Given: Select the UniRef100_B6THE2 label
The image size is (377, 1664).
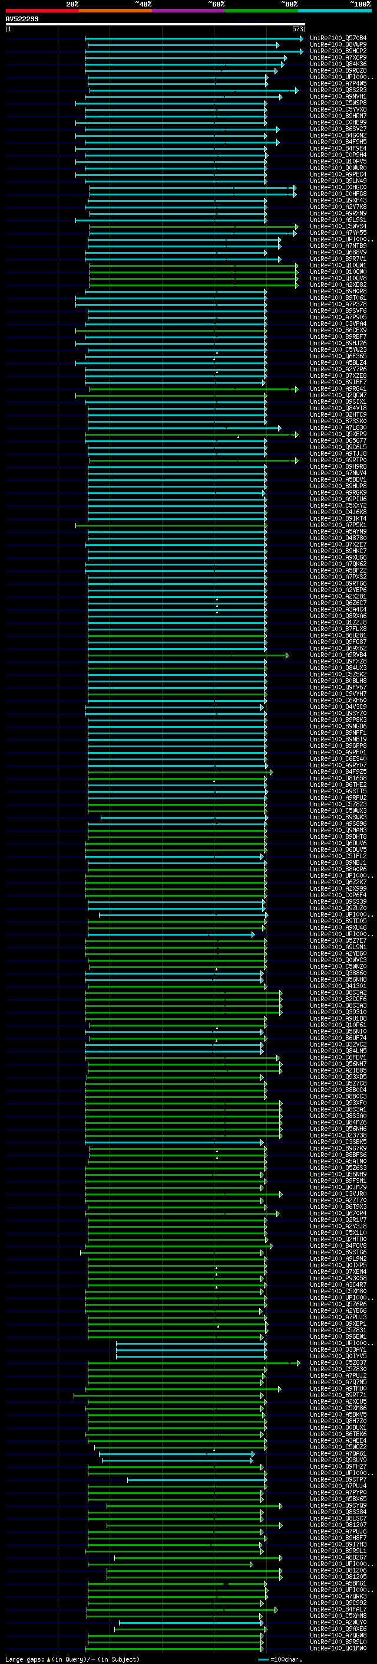Looking at the screenshot, I should 338,785.
